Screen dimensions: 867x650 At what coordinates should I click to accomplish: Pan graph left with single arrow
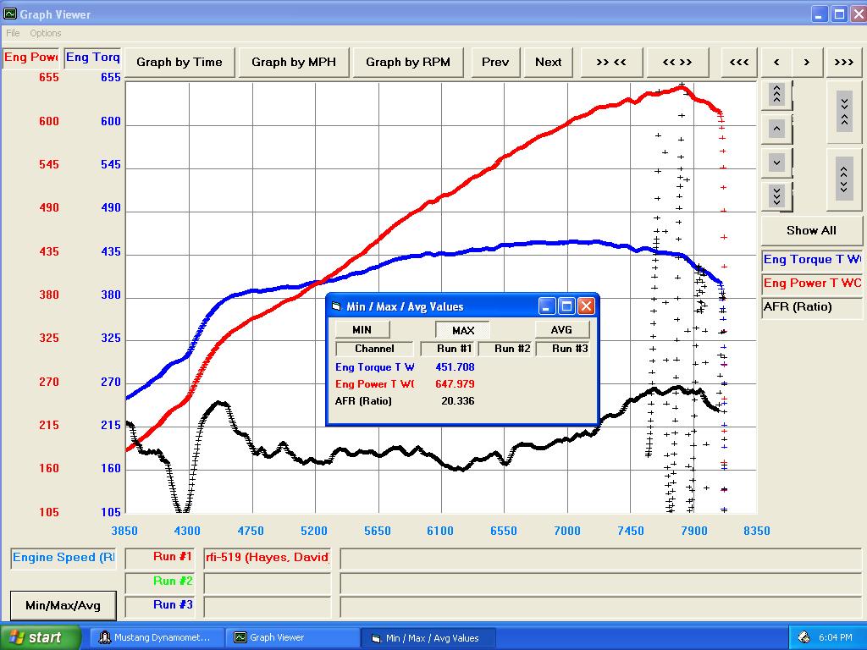(x=776, y=62)
